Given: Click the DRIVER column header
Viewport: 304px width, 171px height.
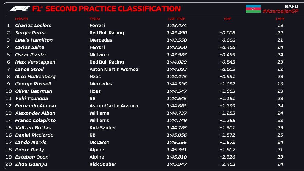Looking at the screenshot, I should coord(22,19).
